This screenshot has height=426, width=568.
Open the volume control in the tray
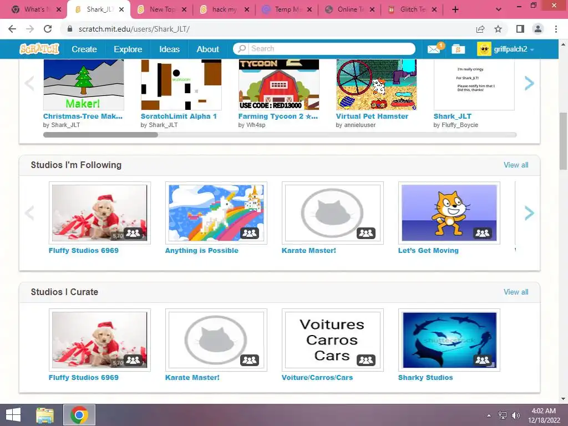[516, 415]
